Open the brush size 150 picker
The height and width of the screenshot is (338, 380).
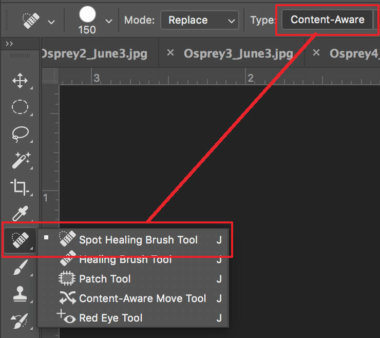coord(109,21)
